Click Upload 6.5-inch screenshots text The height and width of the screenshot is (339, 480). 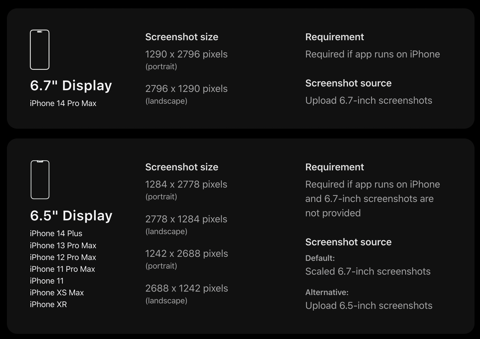click(x=368, y=306)
